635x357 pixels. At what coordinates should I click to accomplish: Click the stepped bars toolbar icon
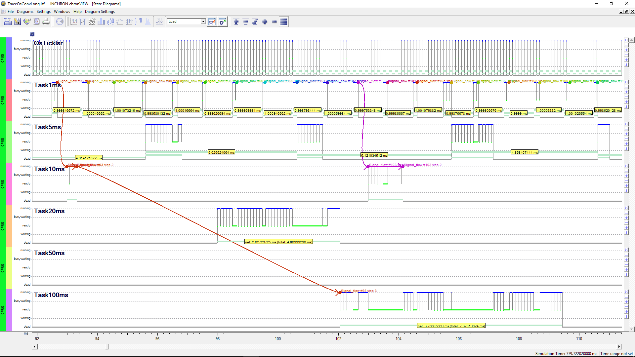point(255,22)
